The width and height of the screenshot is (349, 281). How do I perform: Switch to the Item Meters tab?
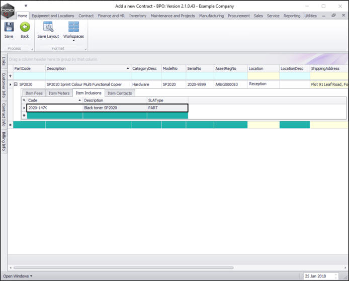pos(59,93)
